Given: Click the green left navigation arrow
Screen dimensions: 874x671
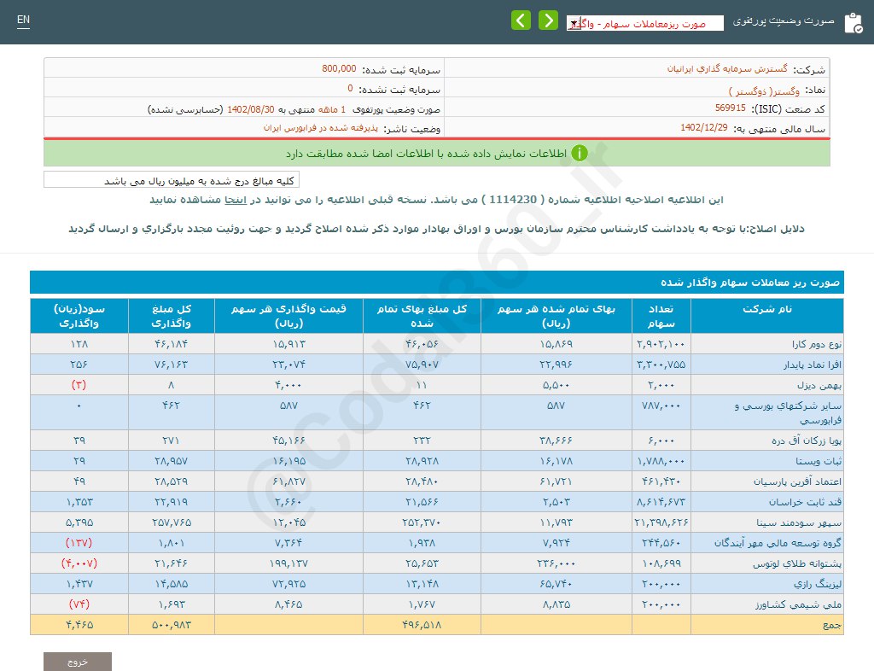Looking at the screenshot, I should (x=521, y=20).
